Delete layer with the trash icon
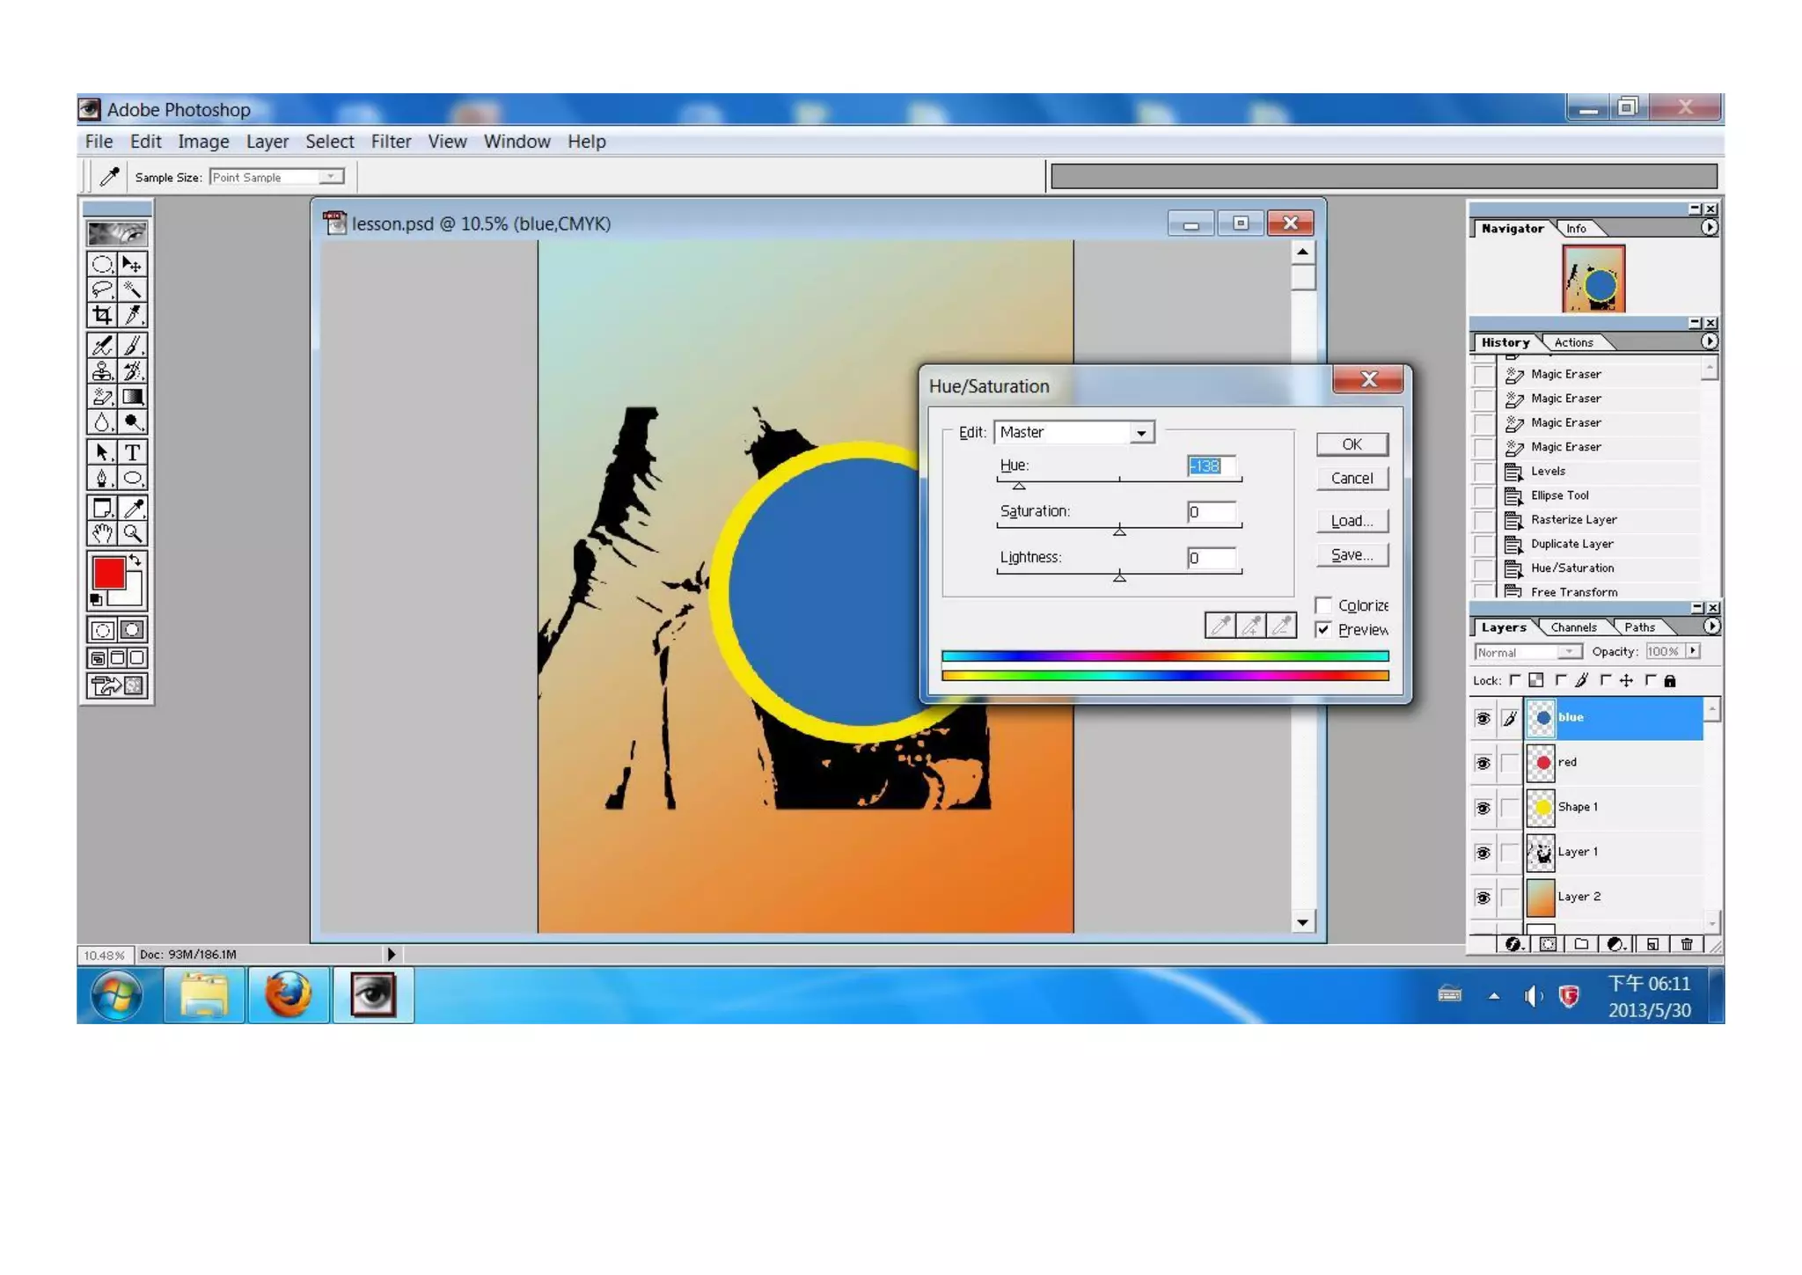This screenshot has width=1802, height=1275. coord(1686,944)
